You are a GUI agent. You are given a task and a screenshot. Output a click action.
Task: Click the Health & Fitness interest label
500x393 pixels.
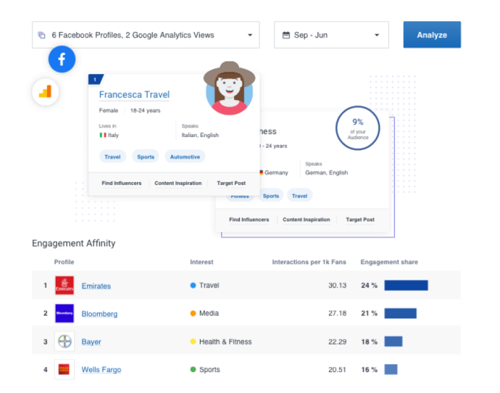[225, 342]
